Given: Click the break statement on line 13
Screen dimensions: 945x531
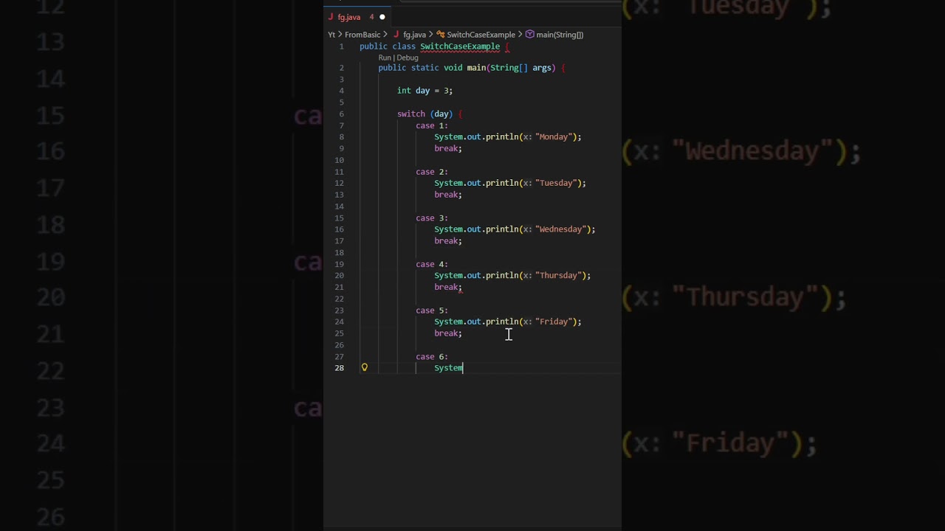Looking at the screenshot, I should coord(447,195).
